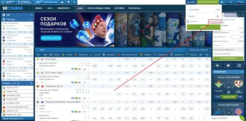Expand the bet slip to full screen
The height and width of the screenshot is (121, 246).
point(242,15)
